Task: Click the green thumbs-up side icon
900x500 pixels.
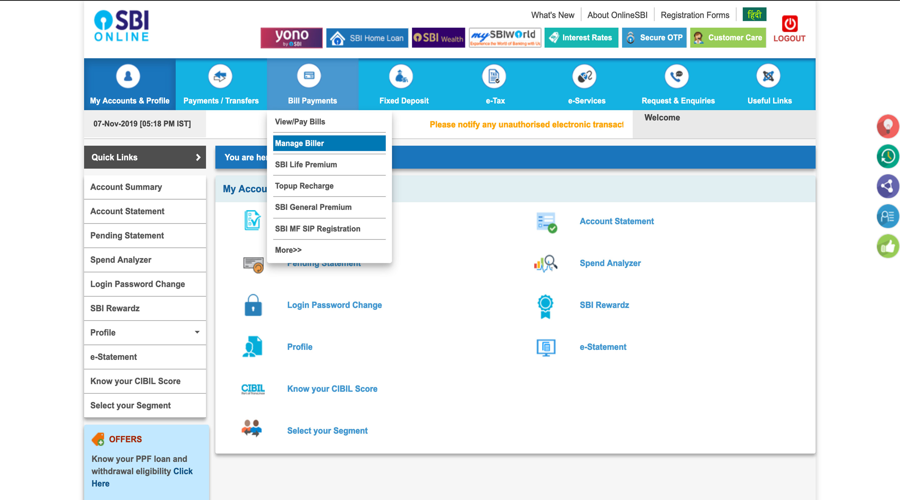Action: click(x=887, y=246)
